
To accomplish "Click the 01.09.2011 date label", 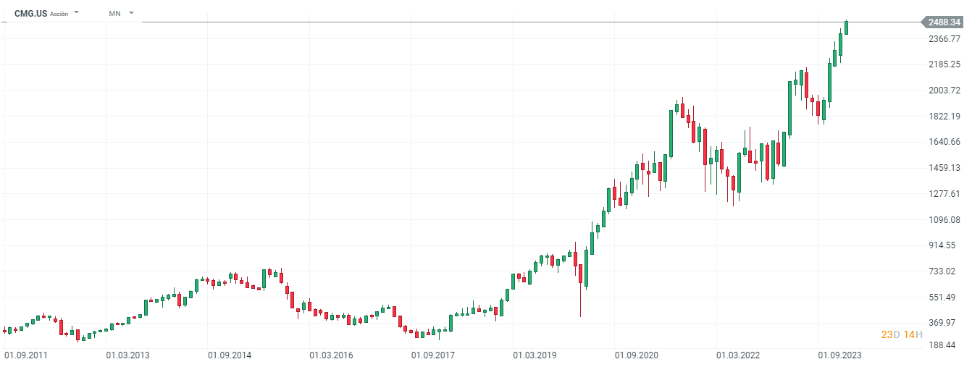I will 26,355.
